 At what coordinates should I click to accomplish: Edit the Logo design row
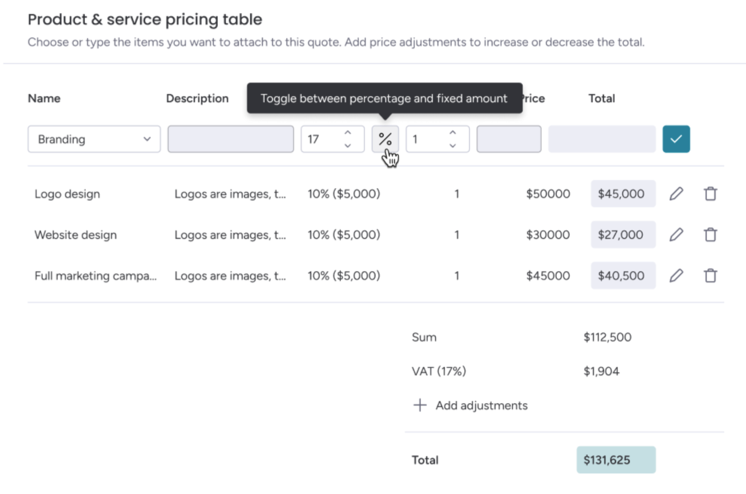(676, 194)
